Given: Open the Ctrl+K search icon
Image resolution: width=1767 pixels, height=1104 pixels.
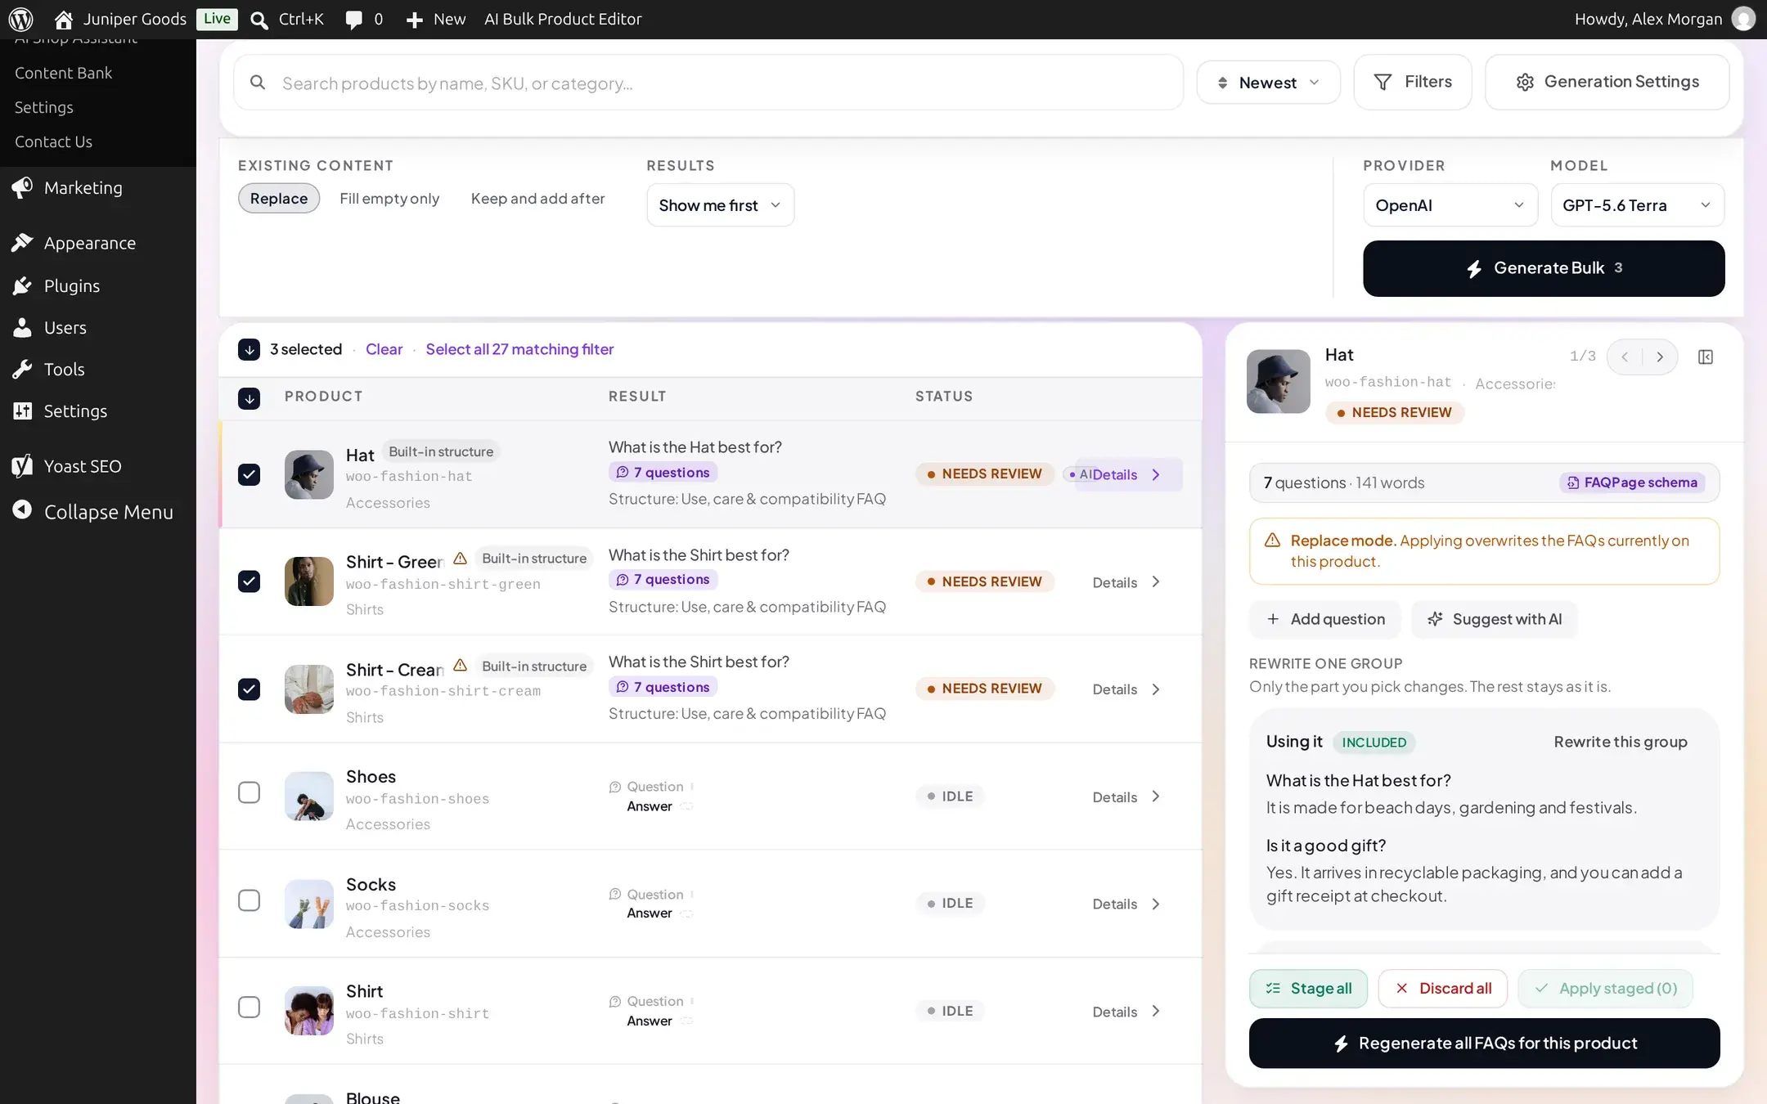Looking at the screenshot, I should tap(259, 20).
